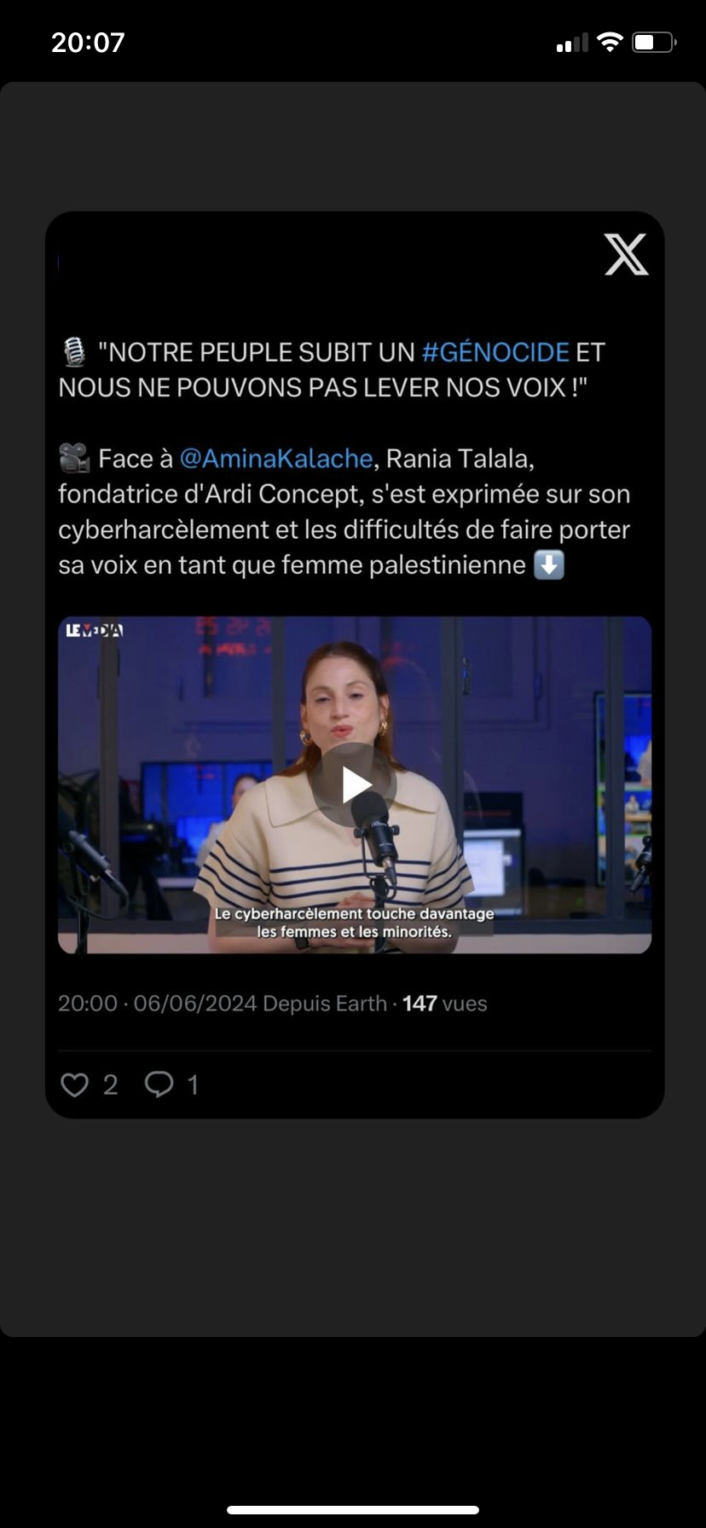The image size is (706, 1528).
Task: Click the video subtitle about cyberharcèlement
Action: coord(354,923)
